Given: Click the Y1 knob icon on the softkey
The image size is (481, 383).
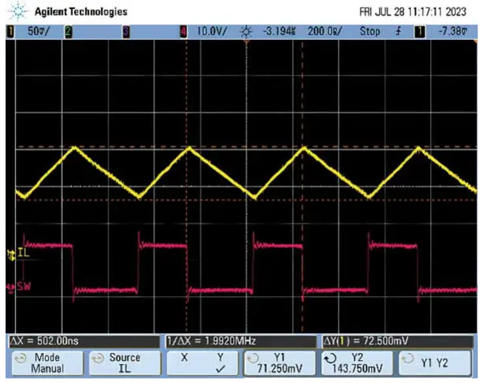Looking at the screenshot, I should coord(253,358).
